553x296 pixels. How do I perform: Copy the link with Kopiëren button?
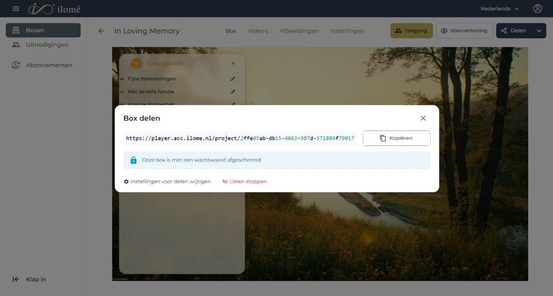coord(396,138)
